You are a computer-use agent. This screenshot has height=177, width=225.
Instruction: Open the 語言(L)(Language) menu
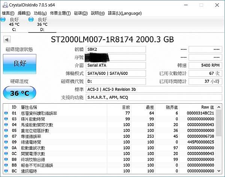[x=125, y=13]
